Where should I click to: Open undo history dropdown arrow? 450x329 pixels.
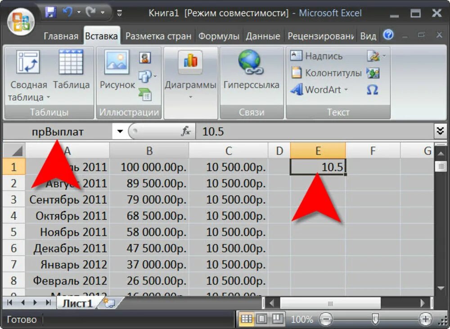pyautogui.click(x=79, y=13)
